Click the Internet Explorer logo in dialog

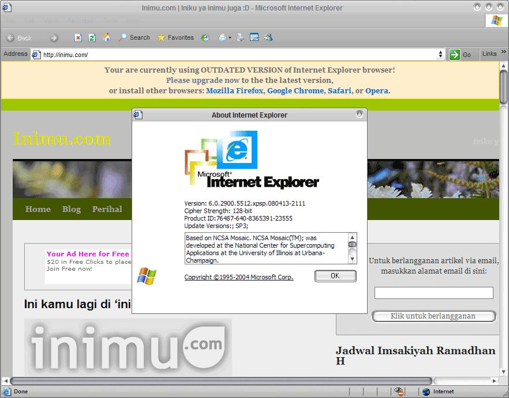coord(252,160)
